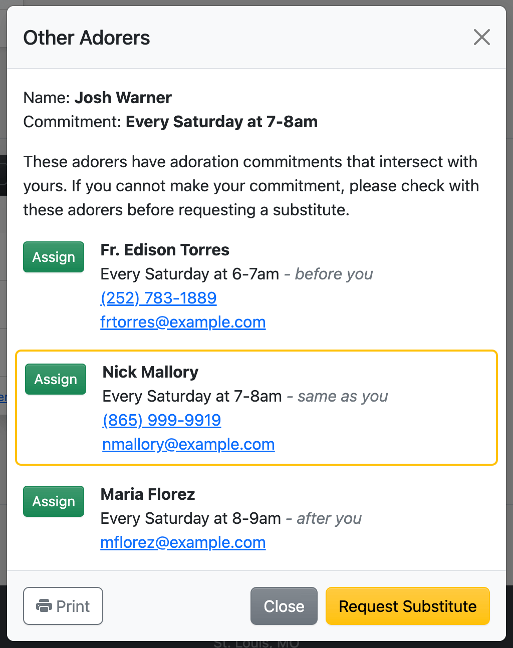Dial Nick Mallory's number (865) 999-9919
Screen dimensions: 513x648
(x=161, y=420)
